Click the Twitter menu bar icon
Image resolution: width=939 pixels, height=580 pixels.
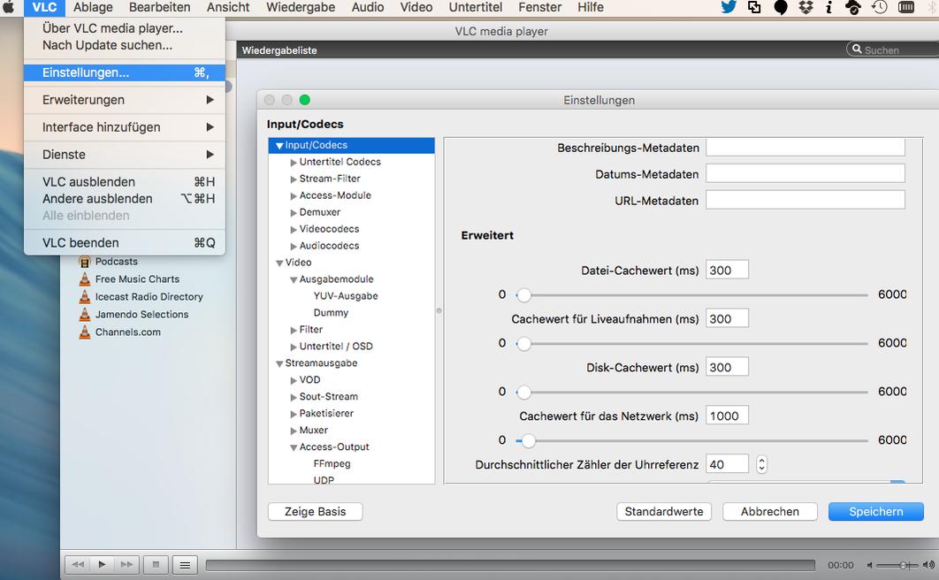[729, 7]
